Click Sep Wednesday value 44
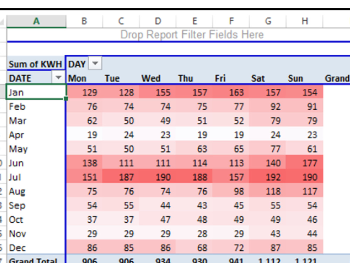 [x=157, y=205]
